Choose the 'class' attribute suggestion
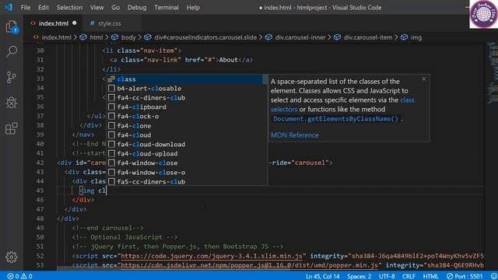The width and height of the screenshot is (498, 280). [x=184, y=79]
